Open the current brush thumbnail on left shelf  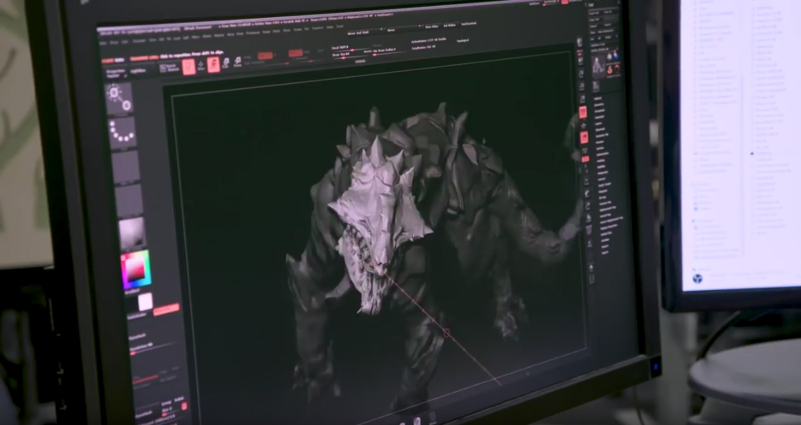click(x=118, y=98)
